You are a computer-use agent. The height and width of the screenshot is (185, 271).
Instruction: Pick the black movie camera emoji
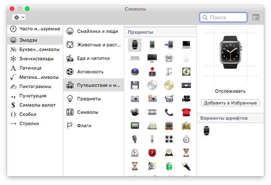(186, 99)
